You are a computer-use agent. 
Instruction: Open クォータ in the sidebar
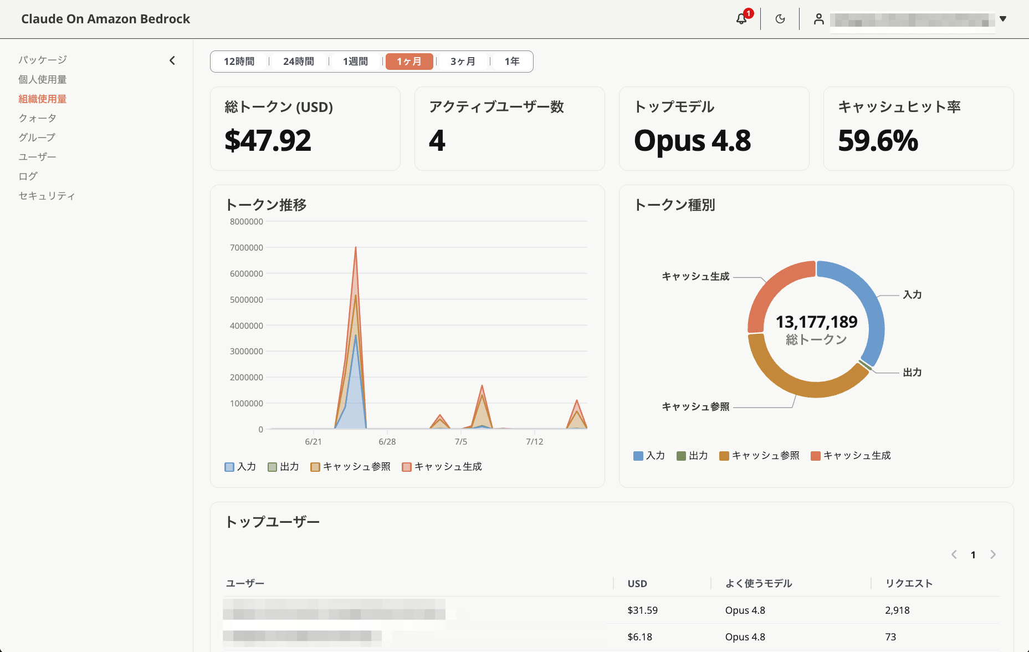tap(38, 118)
